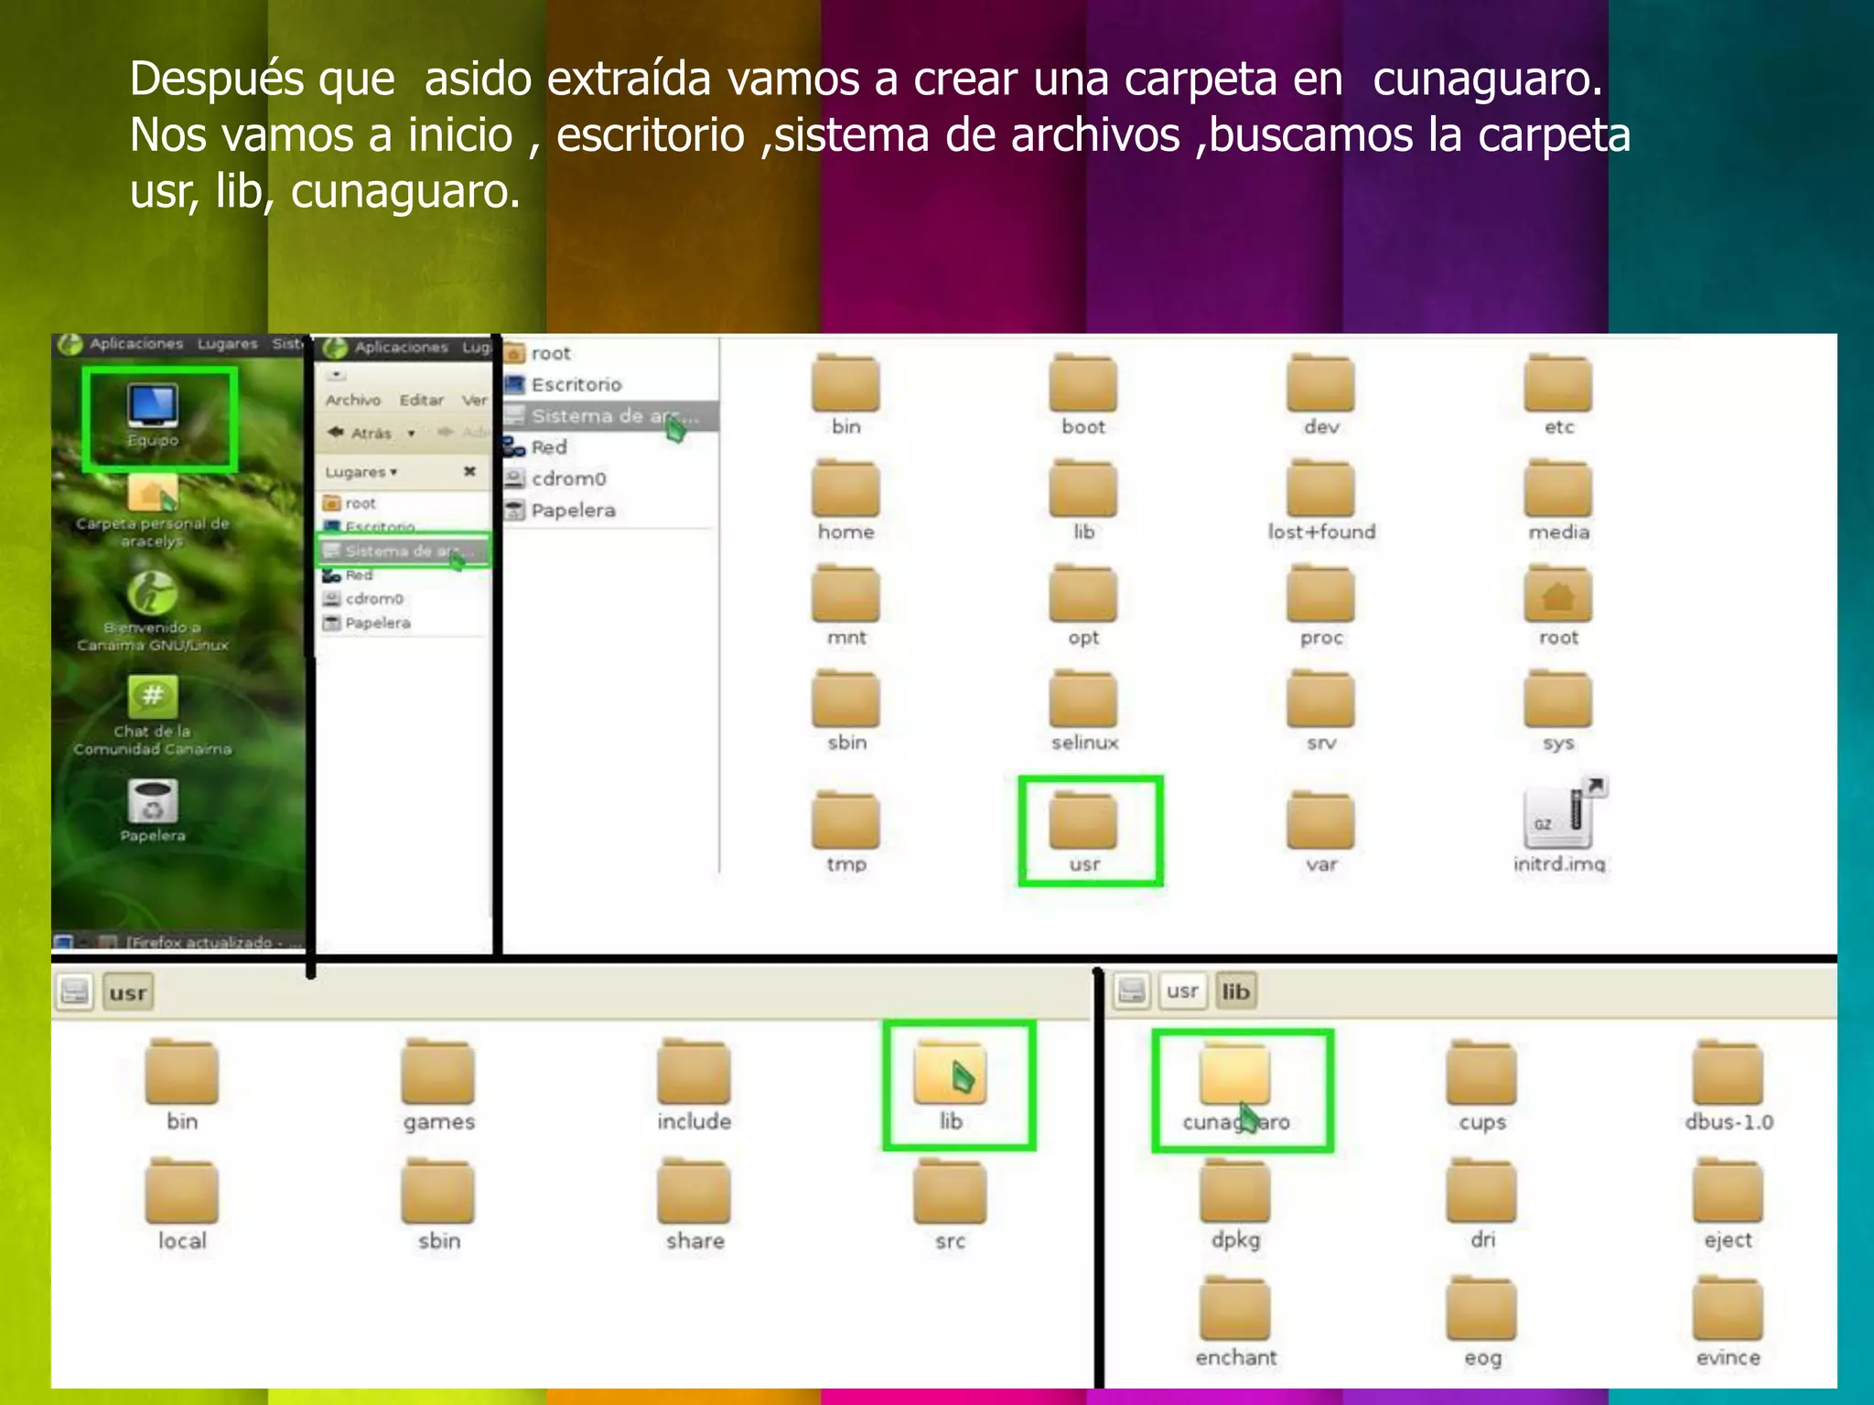Image resolution: width=1874 pixels, height=1405 pixels.
Task: Click usr path button in lib window
Action: tap(1182, 992)
